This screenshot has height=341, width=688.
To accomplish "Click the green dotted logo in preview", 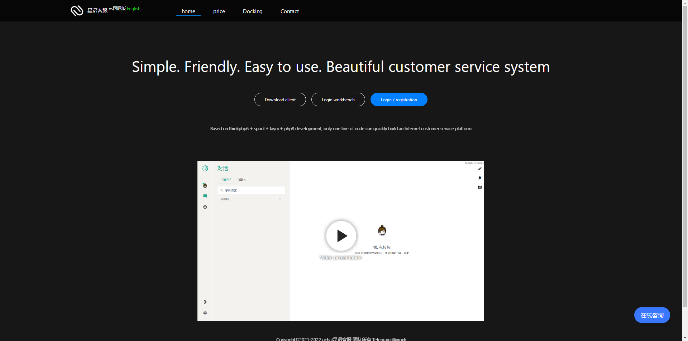I will [x=205, y=168].
